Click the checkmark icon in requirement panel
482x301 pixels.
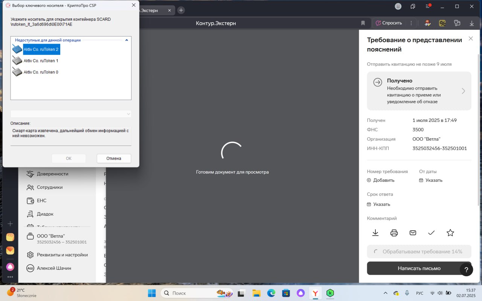point(432,233)
